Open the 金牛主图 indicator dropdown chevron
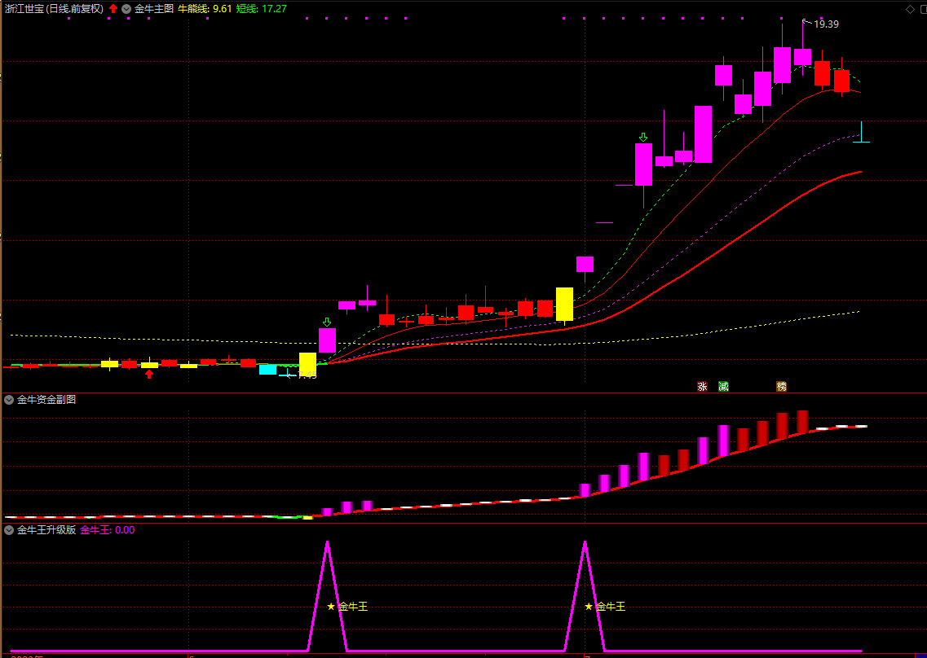Viewport: 927px width, 658px height. 126,9
